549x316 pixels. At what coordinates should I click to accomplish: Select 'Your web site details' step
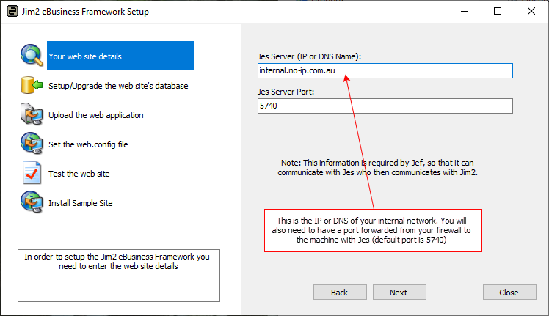[x=85, y=56]
